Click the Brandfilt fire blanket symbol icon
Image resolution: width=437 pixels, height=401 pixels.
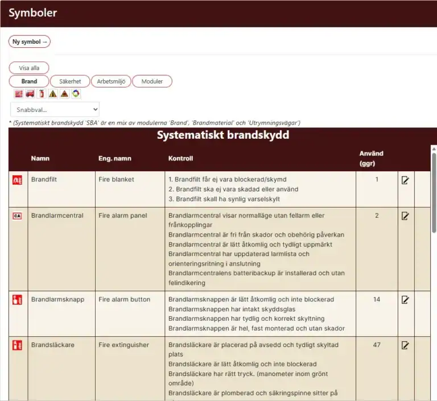coord(17,180)
